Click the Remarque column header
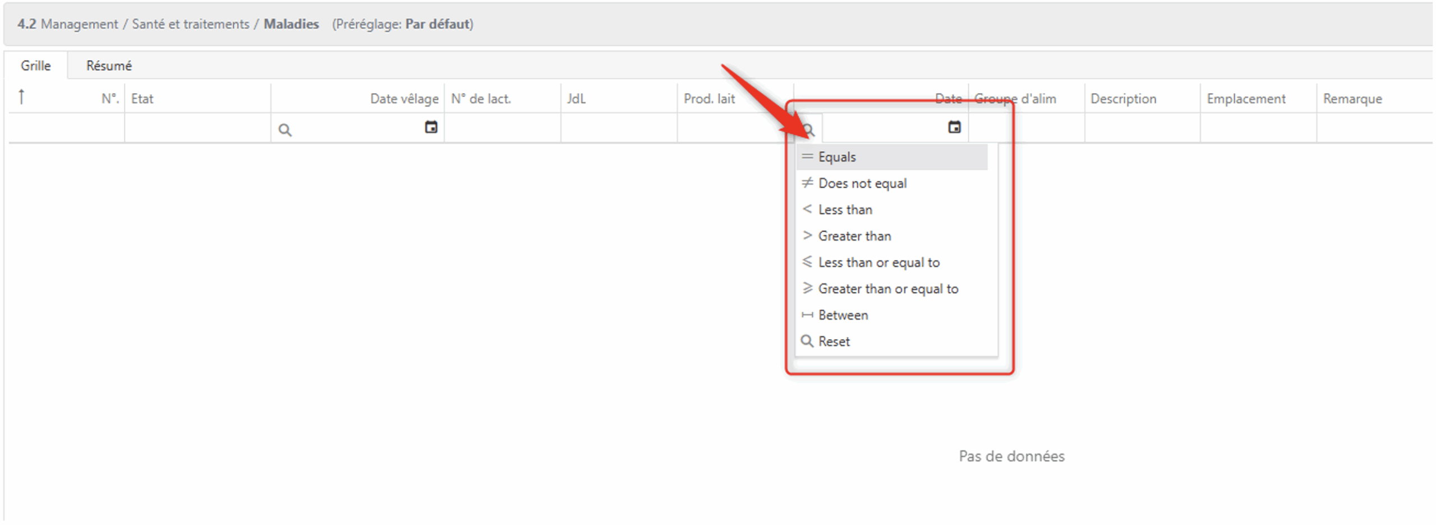This screenshot has height=525, width=1436. 1352,99
